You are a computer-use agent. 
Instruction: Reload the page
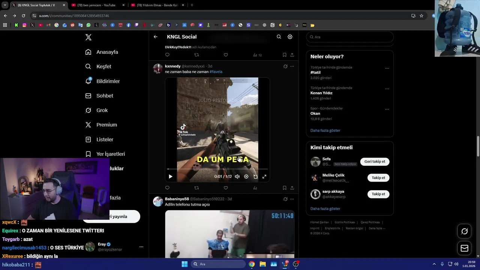click(x=23, y=16)
